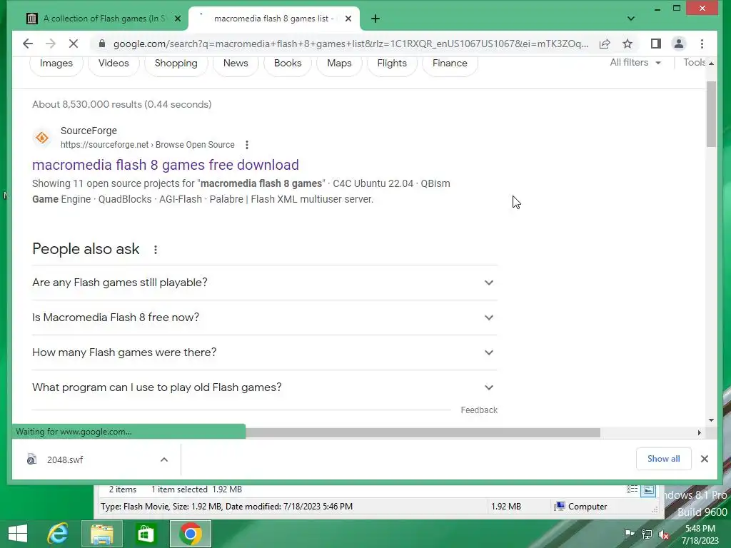This screenshot has width=731, height=548.
Task: Open 2048.swf download options chevron
Action: [164, 460]
